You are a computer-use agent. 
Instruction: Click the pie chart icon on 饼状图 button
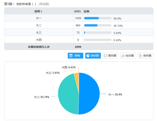tap(88, 56)
